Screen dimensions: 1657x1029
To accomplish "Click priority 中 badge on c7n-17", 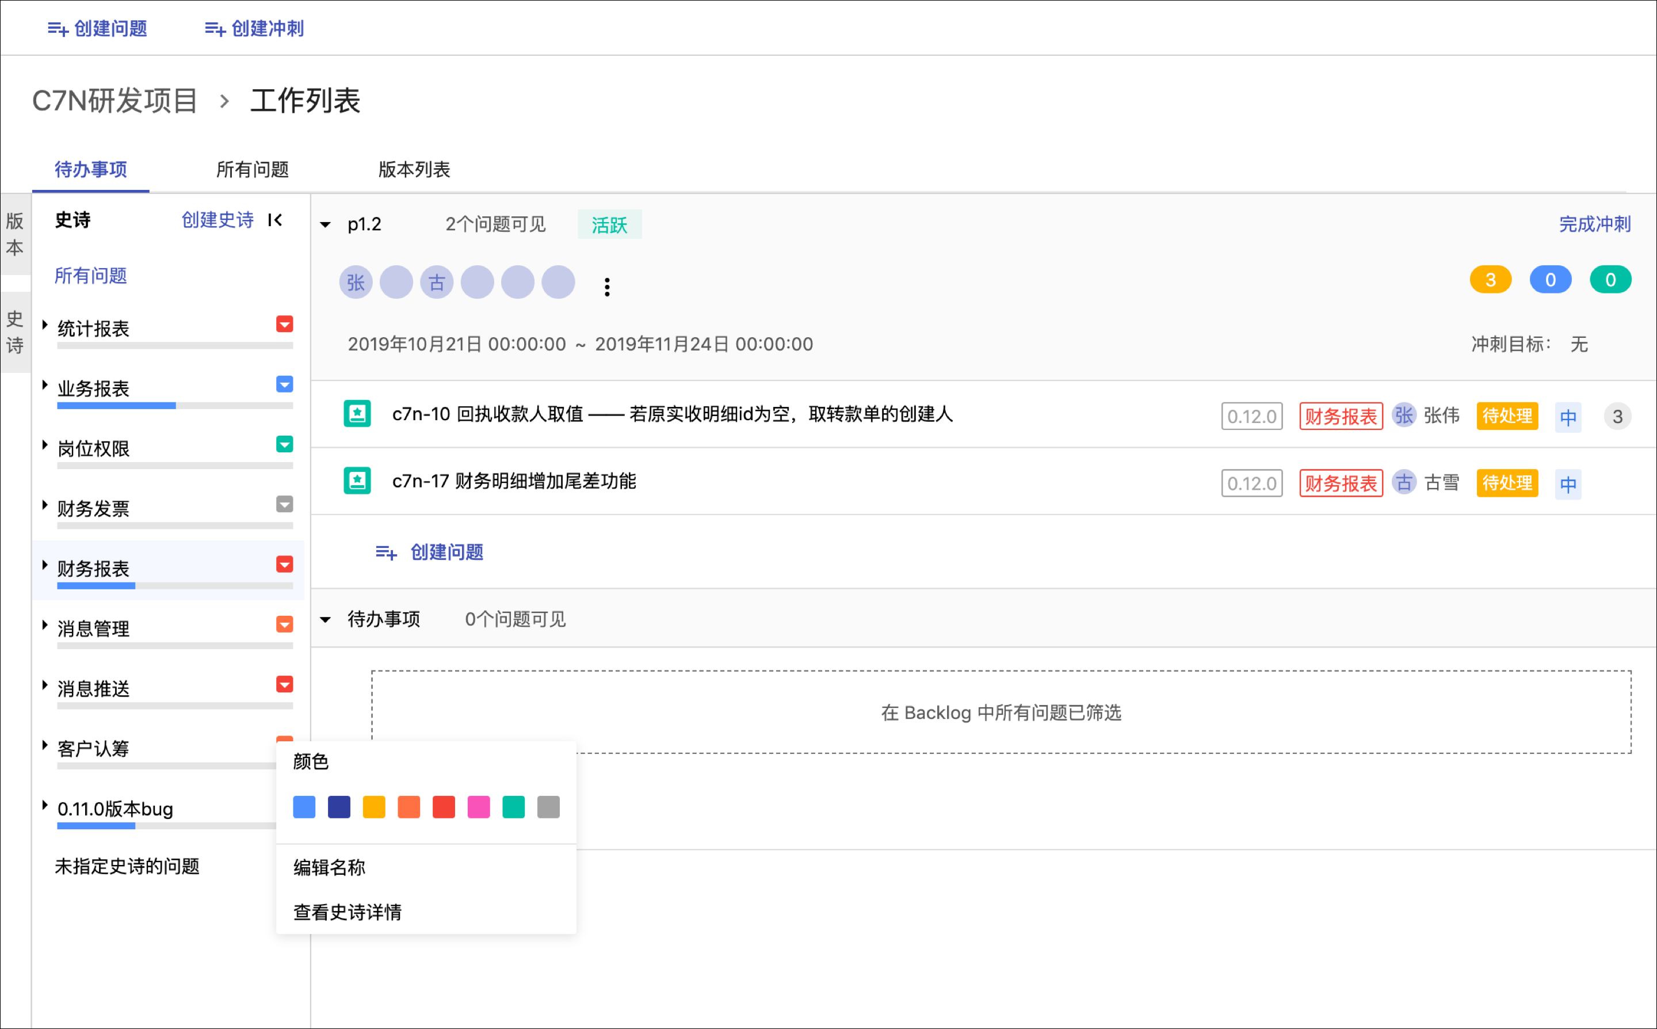I will (x=1568, y=484).
